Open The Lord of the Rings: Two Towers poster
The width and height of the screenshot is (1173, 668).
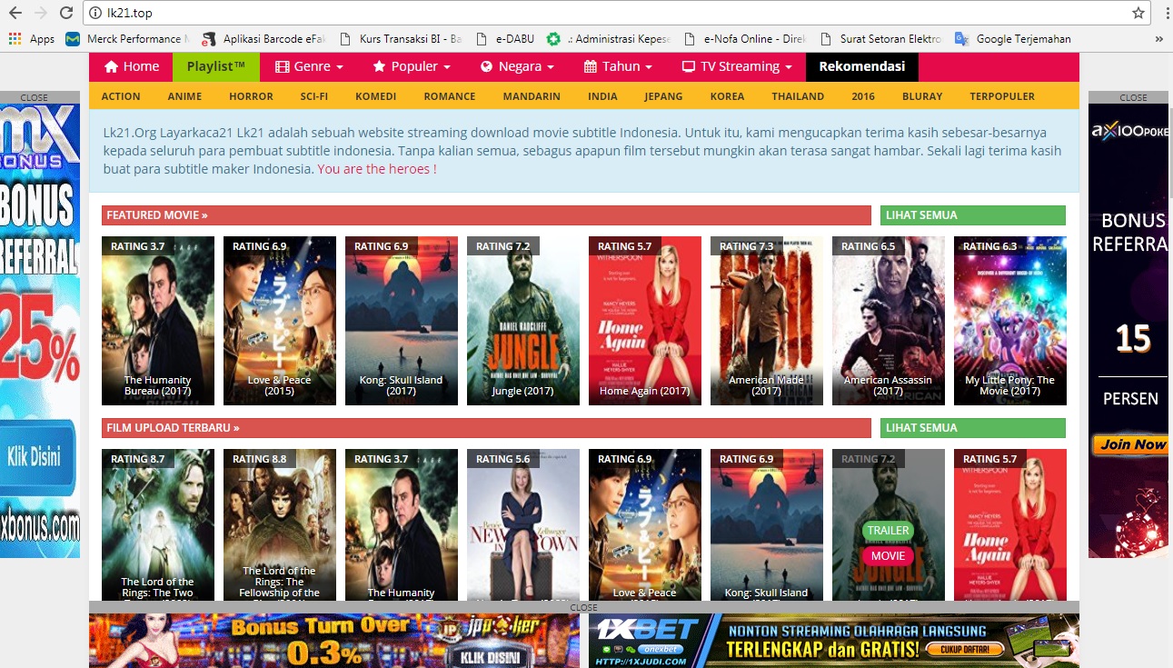pos(158,524)
